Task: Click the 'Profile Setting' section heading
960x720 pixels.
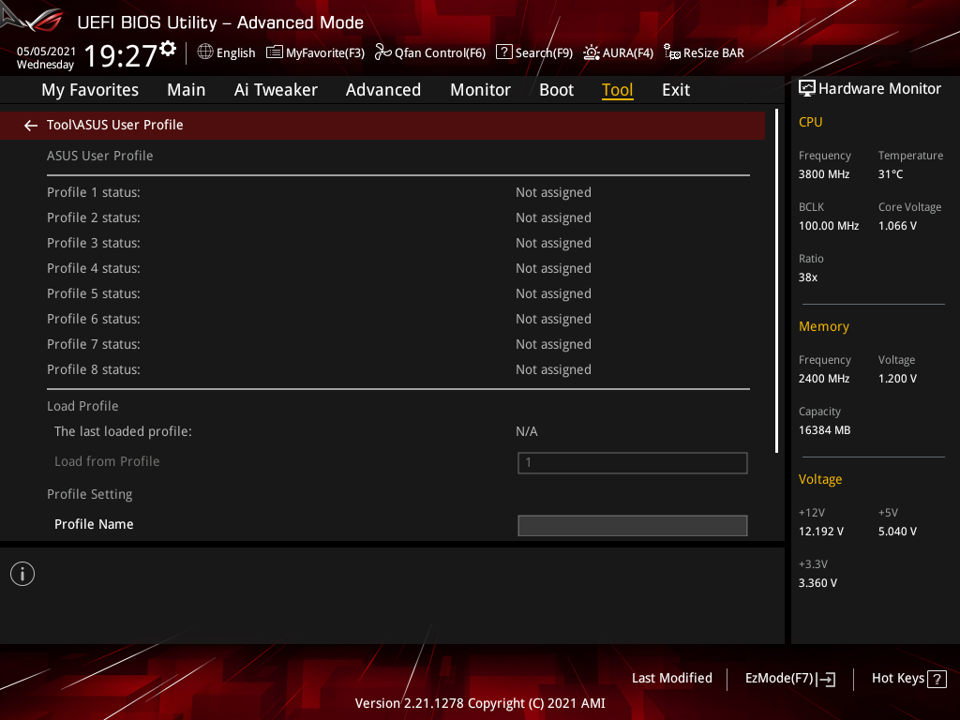Action: [89, 494]
